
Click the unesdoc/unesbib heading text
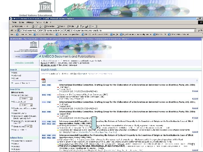(x=24, y=63)
